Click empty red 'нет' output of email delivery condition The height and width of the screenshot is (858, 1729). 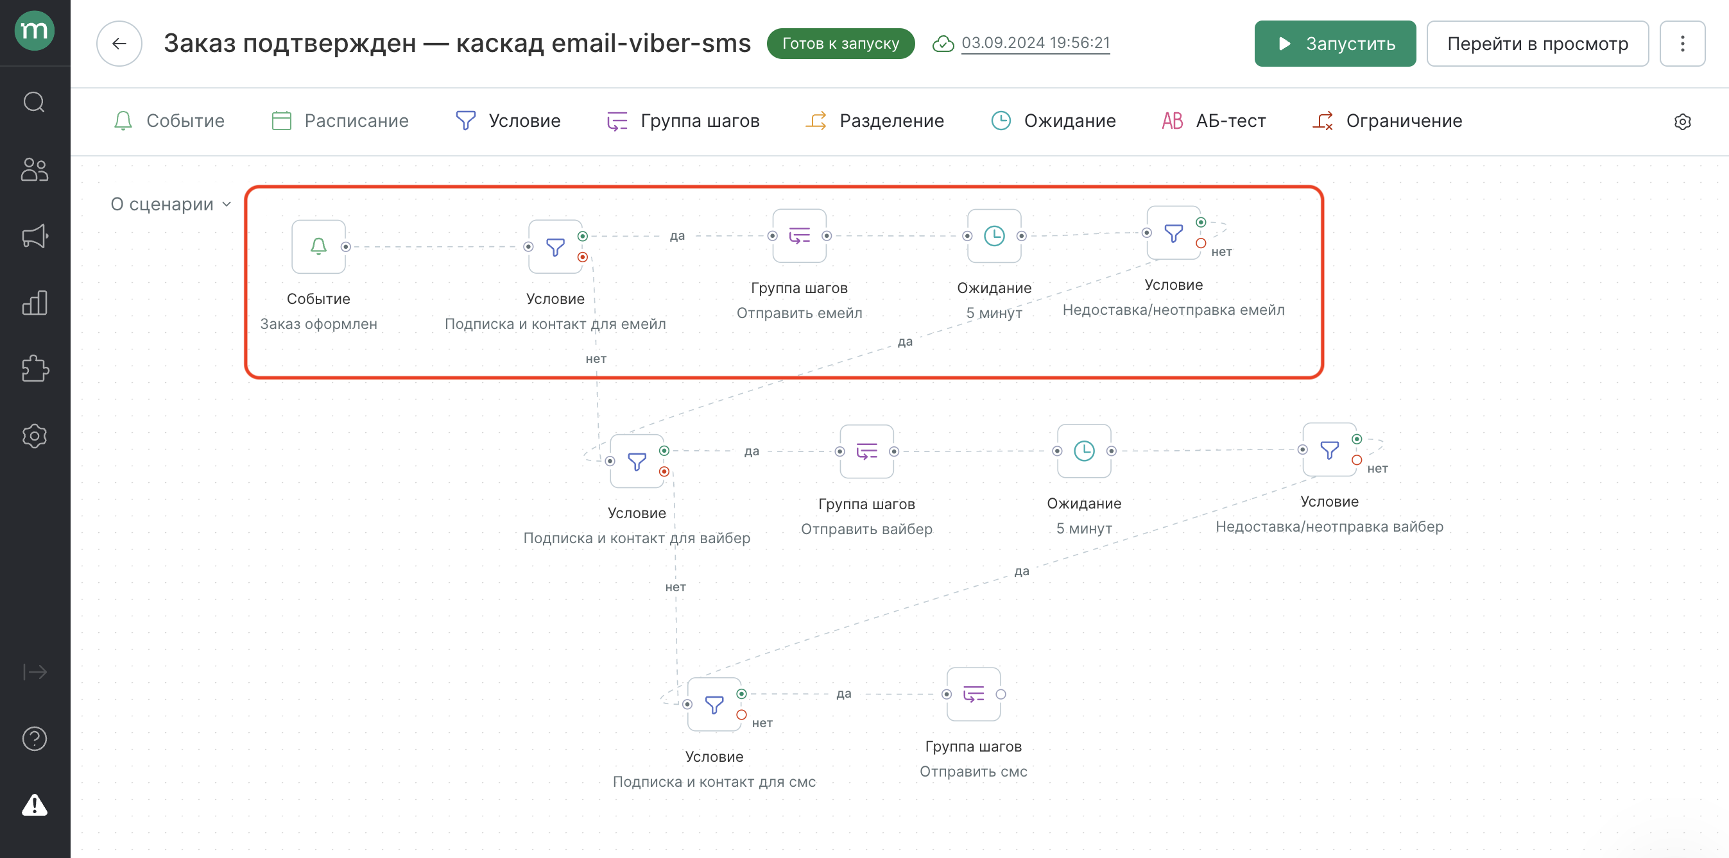pyautogui.click(x=1201, y=243)
